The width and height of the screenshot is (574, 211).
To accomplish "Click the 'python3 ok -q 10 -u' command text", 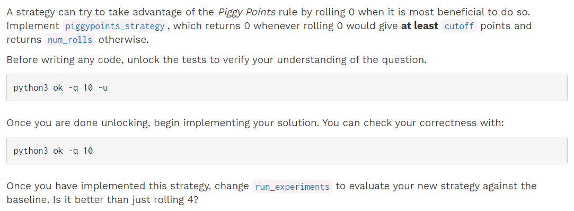I will coord(60,88).
